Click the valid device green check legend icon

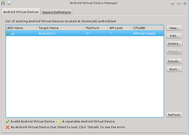point(8,121)
